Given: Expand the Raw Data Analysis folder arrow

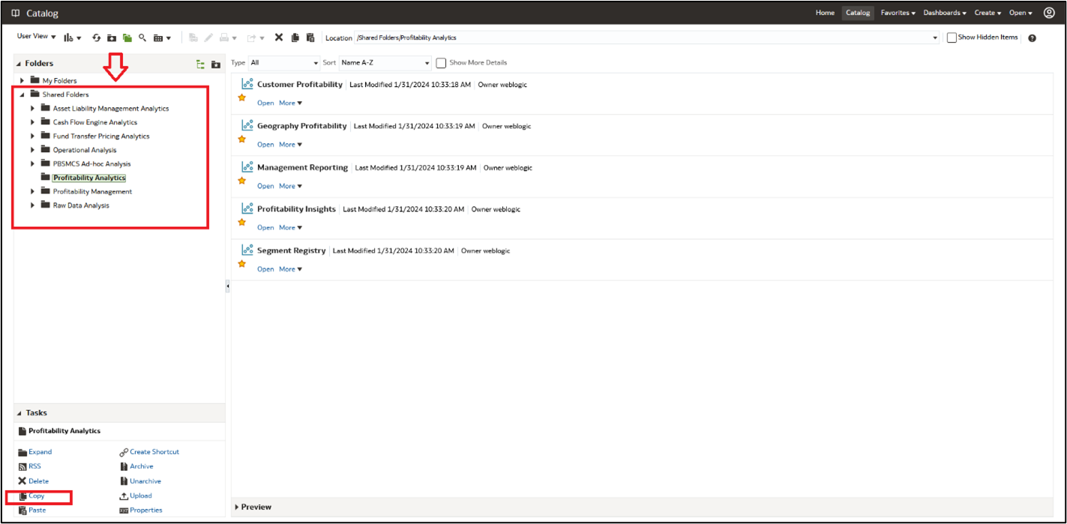Looking at the screenshot, I should pos(33,205).
